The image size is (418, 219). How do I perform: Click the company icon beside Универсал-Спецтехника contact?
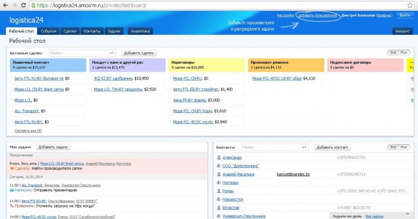point(219,216)
